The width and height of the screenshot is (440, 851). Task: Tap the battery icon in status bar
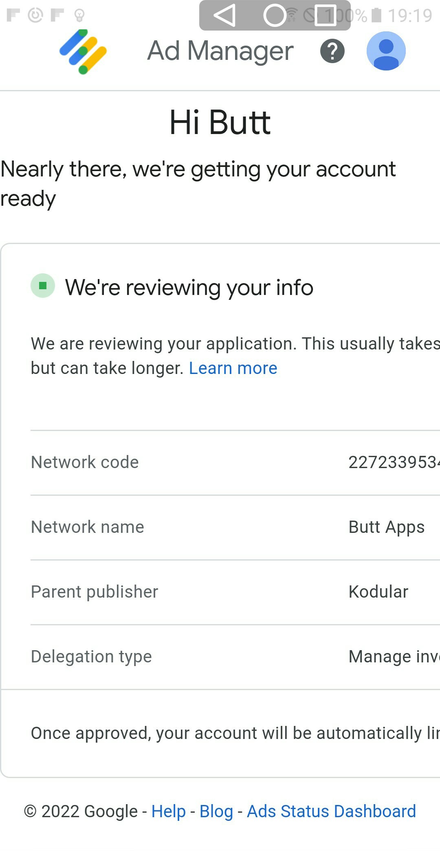click(x=377, y=15)
